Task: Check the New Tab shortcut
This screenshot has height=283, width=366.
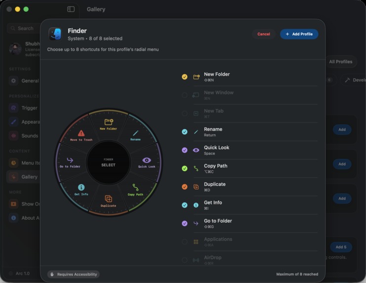Action: pos(184,114)
